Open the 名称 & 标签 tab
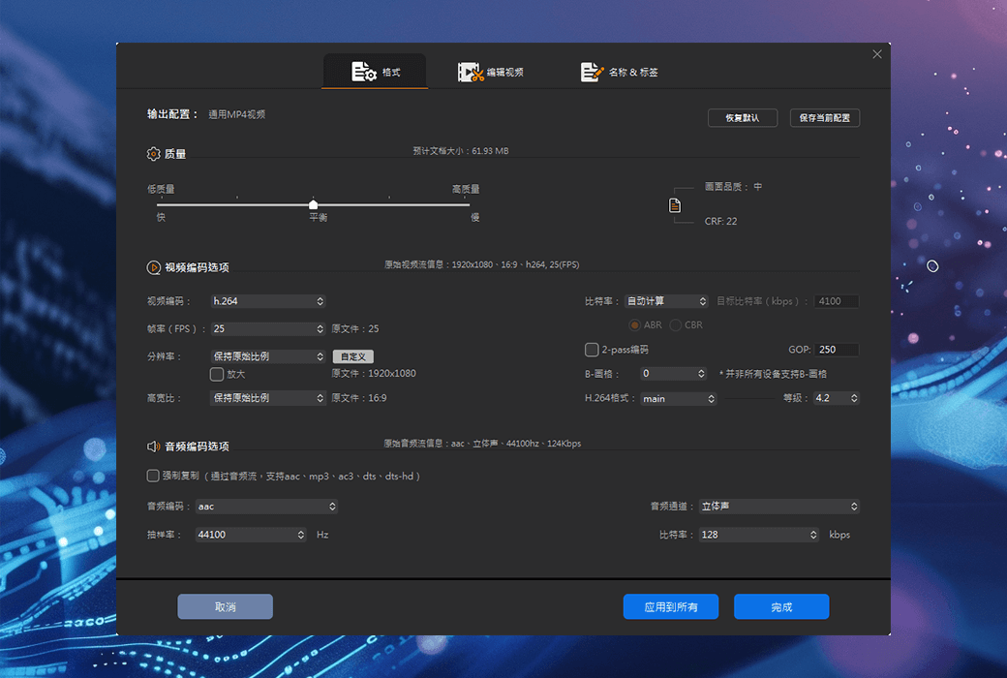 pyautogui.click(x=619, y=72)
